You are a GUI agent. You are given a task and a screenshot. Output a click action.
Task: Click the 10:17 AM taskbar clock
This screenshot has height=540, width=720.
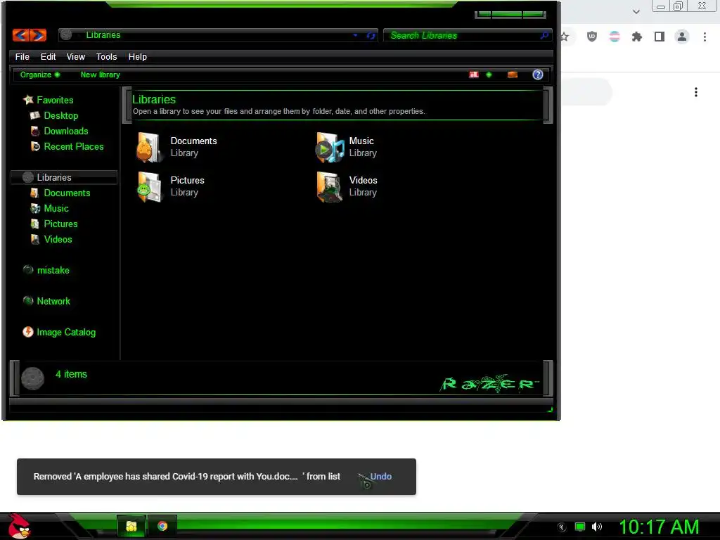pos(660,527)
